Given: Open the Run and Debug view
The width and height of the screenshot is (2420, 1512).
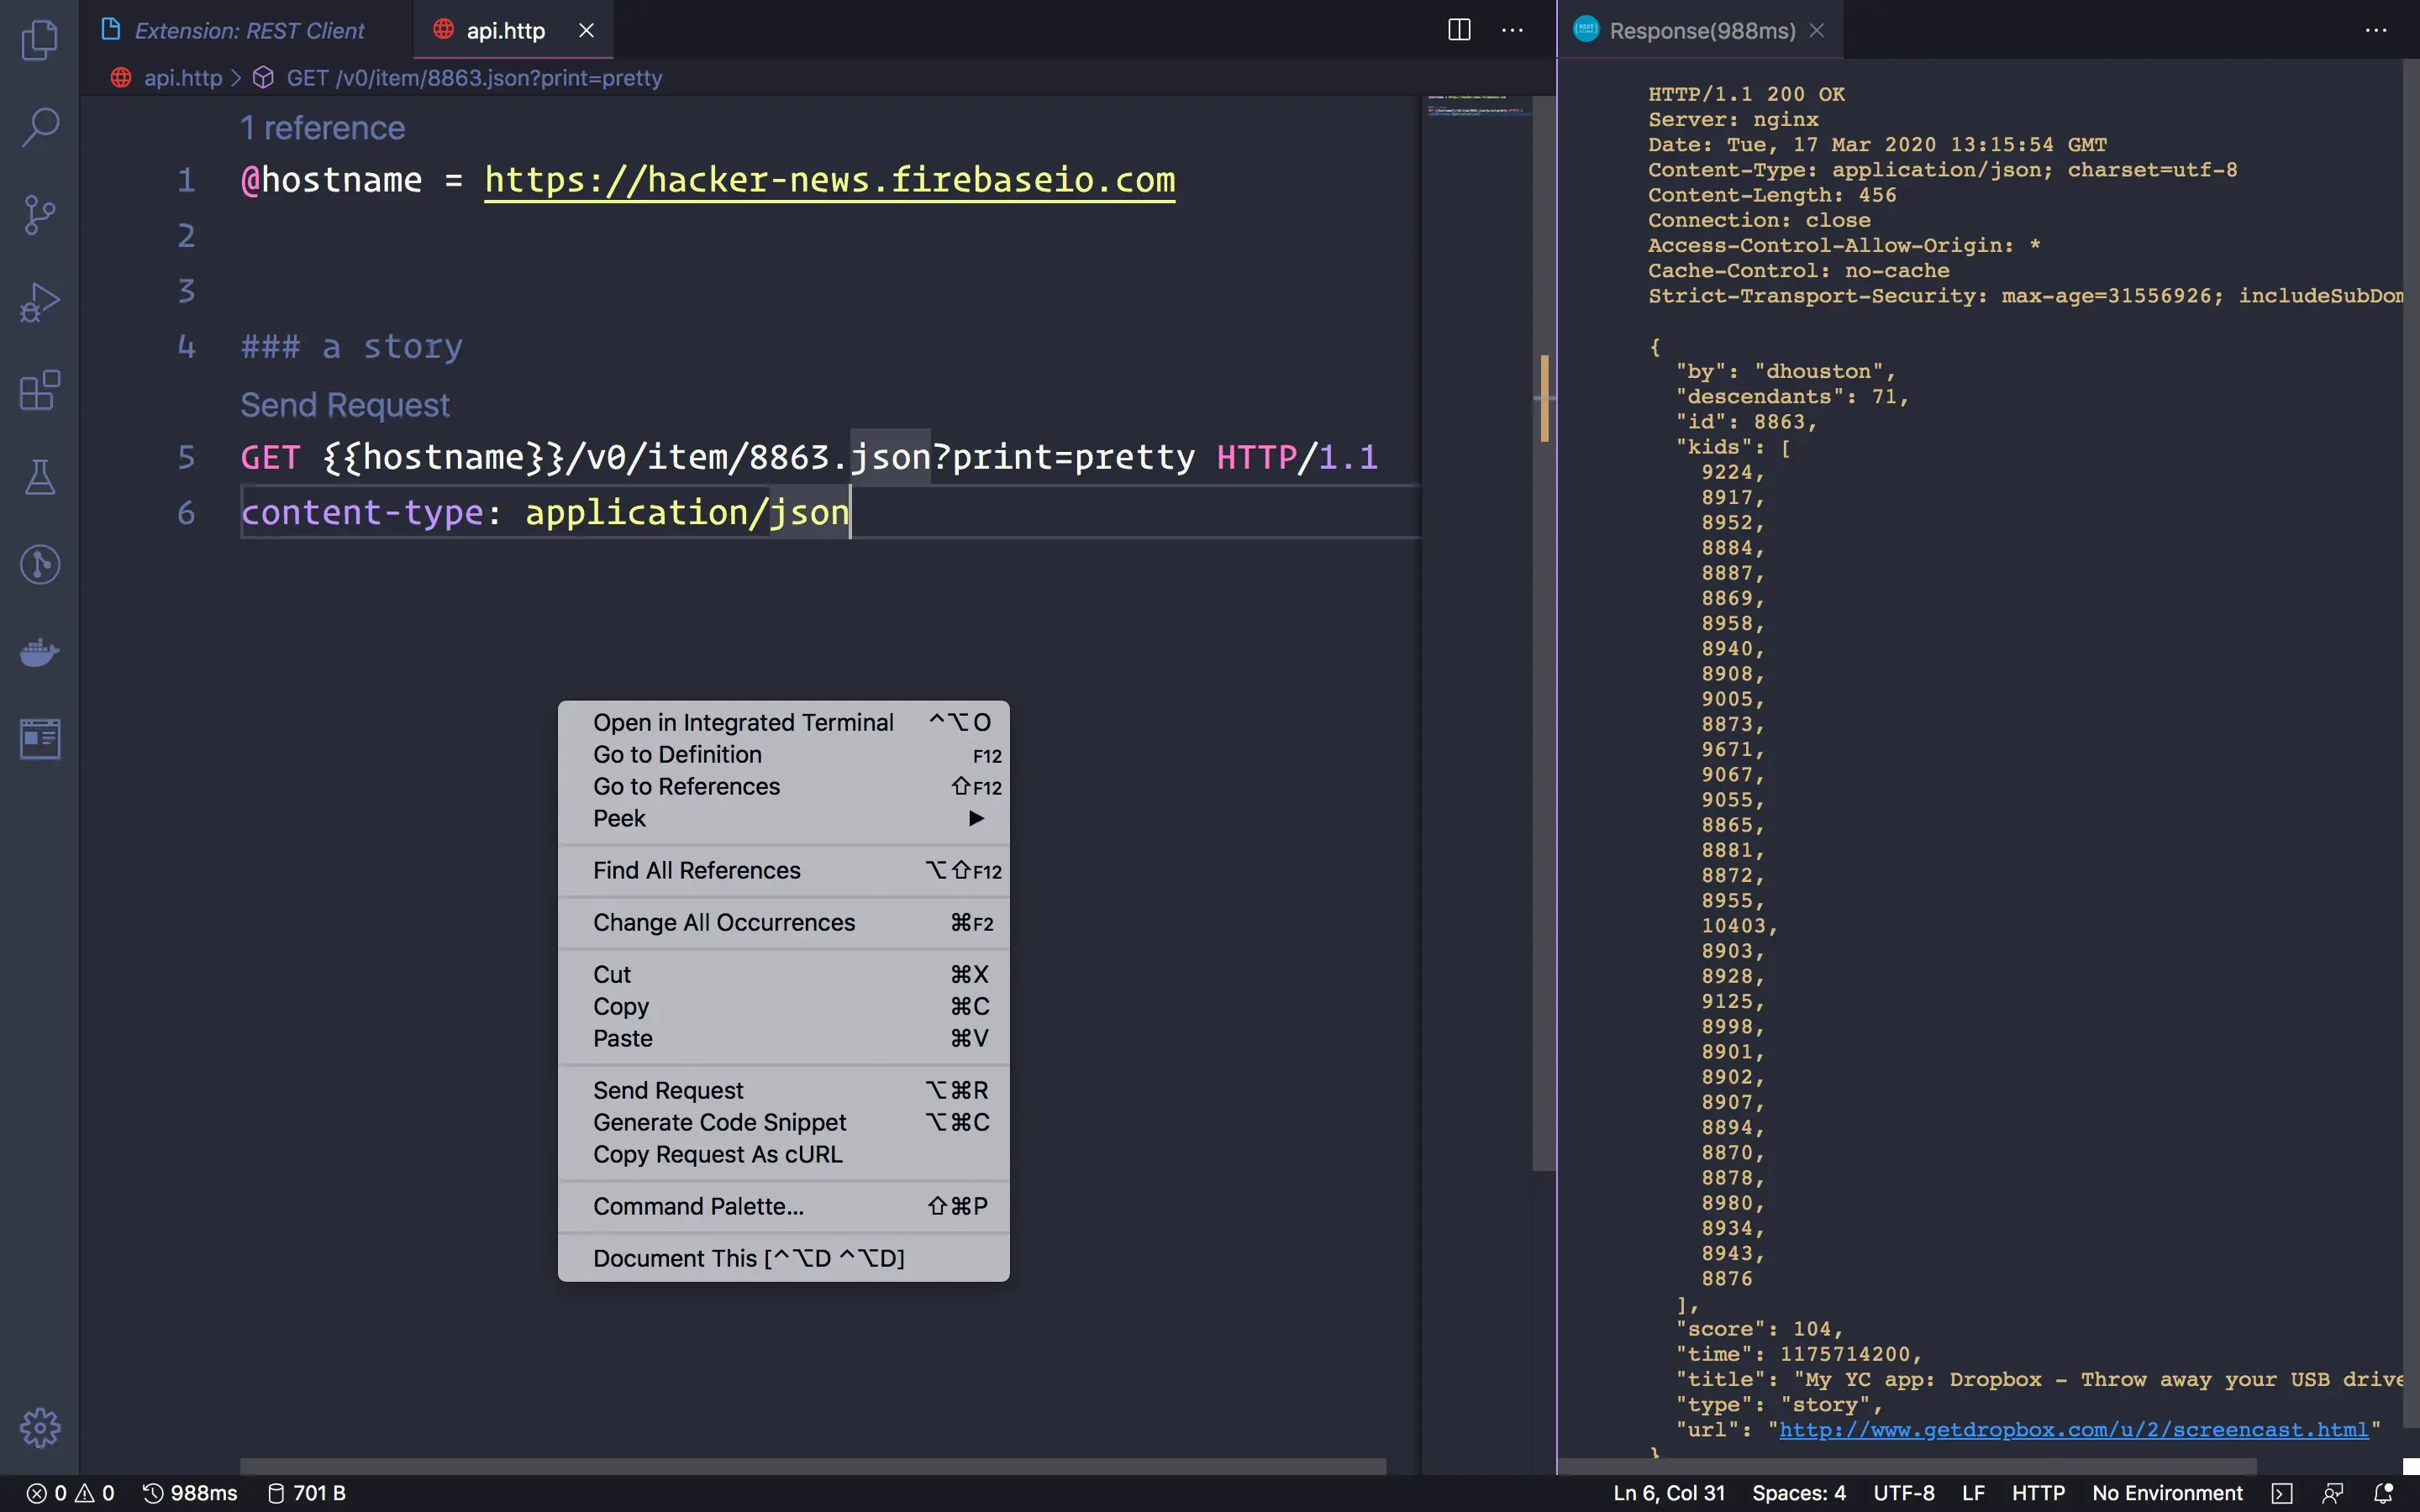Looking at the screenshot, I should [x=40, y=302].
